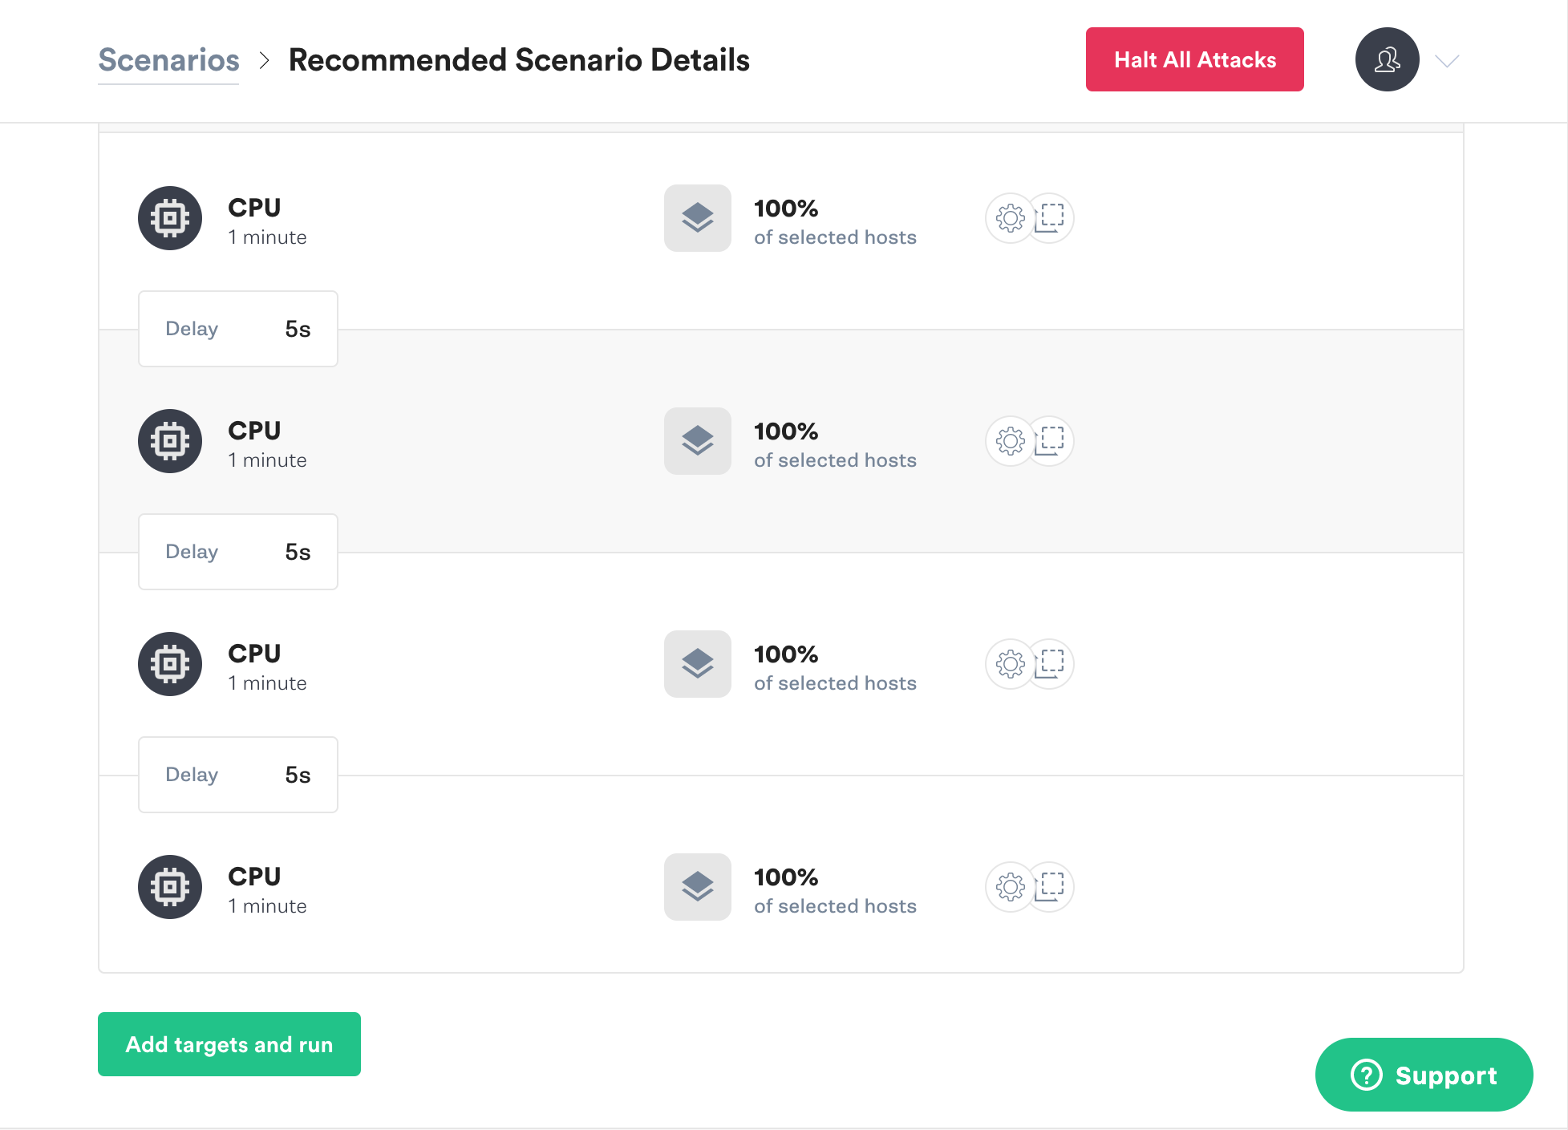Click the layers icon in fourth CPU row
The height and width of the screenshot is (1130, 1568).
698,887
